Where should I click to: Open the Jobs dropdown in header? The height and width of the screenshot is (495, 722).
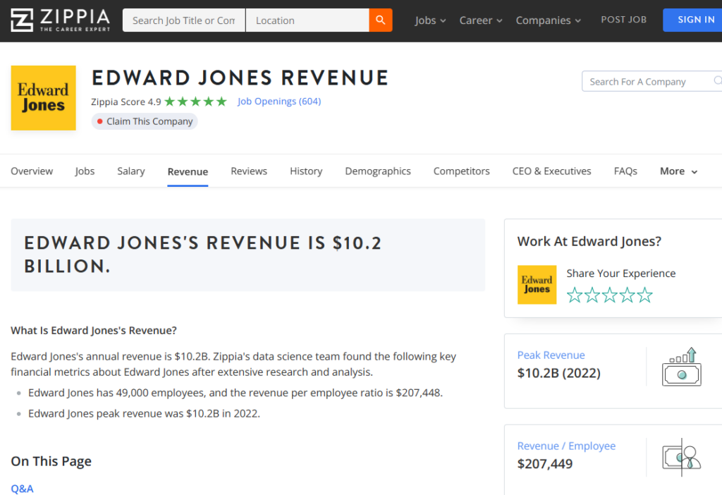click(x=430, y=20)
